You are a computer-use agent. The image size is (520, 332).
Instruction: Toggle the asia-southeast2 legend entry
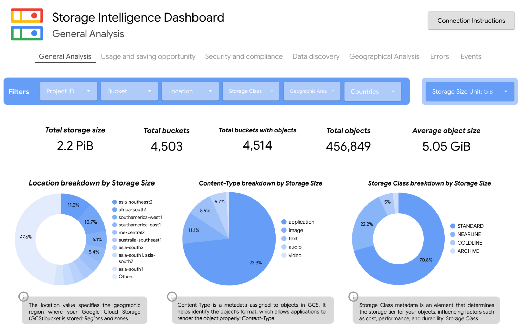click(x=132, y=202)
